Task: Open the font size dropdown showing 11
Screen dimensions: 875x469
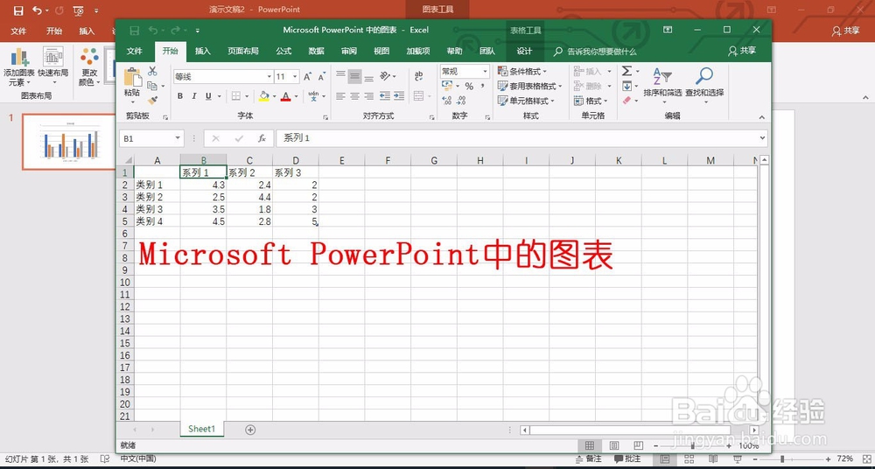Action: point(295,76)
